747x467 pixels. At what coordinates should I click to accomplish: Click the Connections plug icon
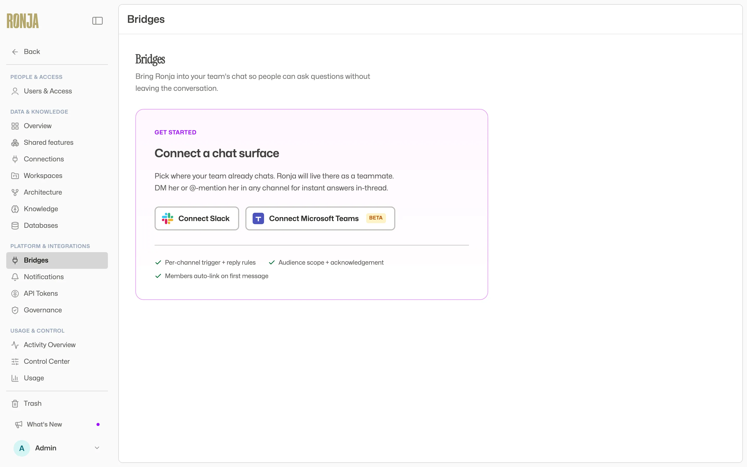pyautogui.click(x=15, y=159)
